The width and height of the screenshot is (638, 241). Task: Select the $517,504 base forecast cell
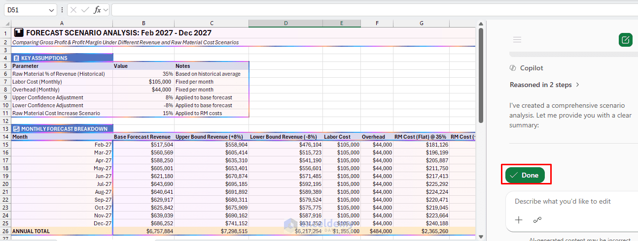tap(143, 145)
